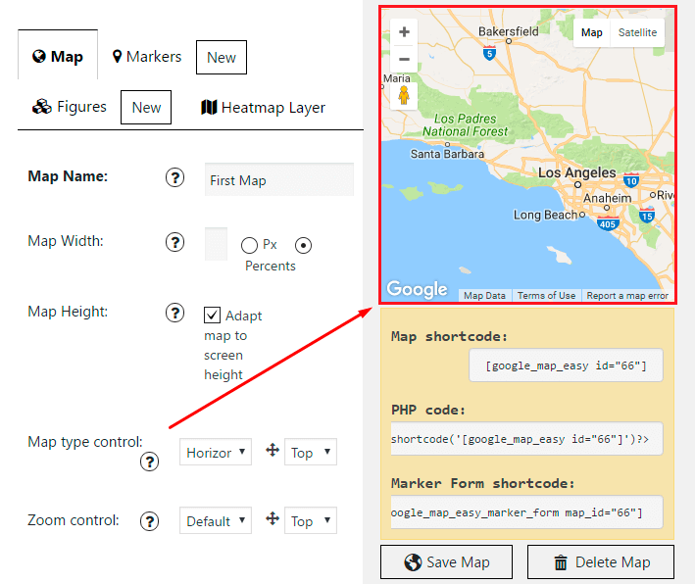Zoom in with the map plus button
This screenshot has height=584, width=695.
pos(404,32)
